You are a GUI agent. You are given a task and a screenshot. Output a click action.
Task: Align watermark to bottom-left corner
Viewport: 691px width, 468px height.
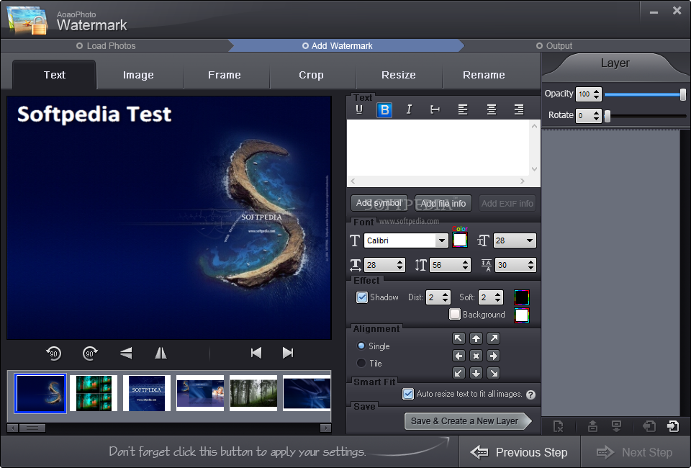click(x=459, y=373)
